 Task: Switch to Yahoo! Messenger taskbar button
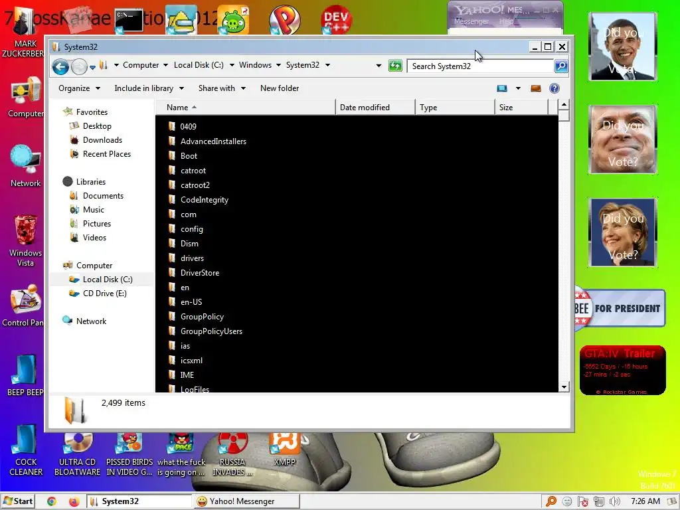point(246,501)
